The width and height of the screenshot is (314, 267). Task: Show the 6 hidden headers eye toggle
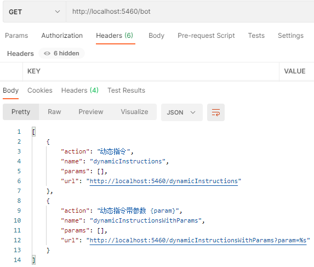click(x=62, y=53)
